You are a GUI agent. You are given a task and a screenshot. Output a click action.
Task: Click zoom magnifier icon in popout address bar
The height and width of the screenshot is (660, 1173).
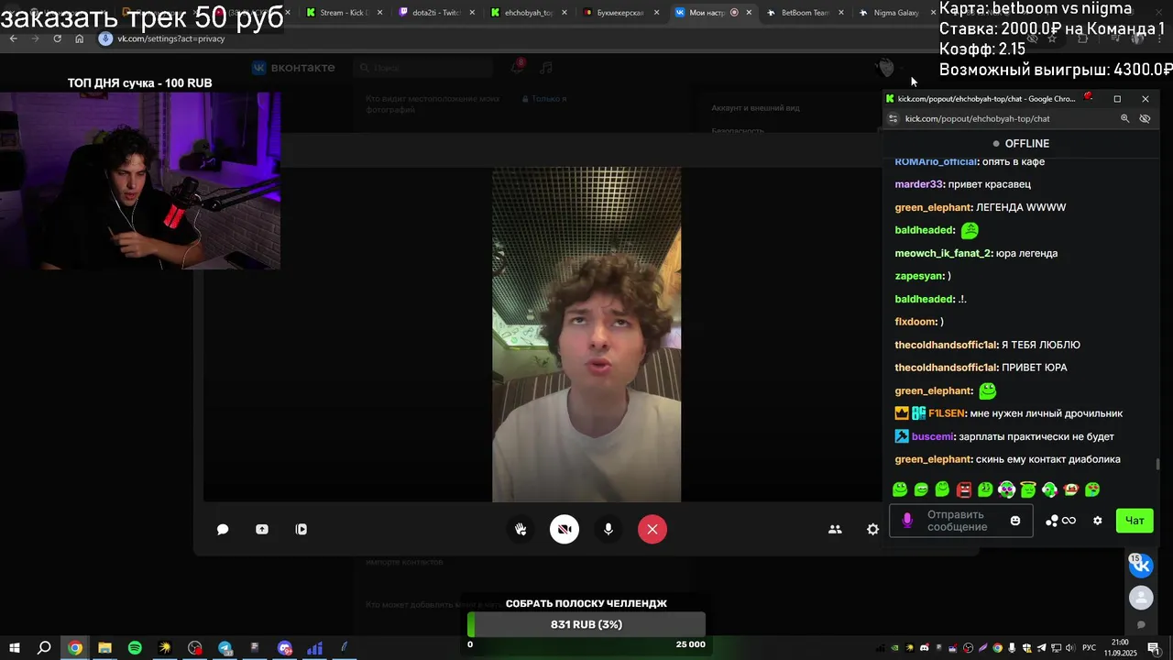(1124, 118)
